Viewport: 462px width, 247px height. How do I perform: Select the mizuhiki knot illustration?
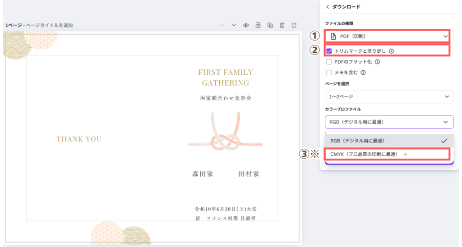(x=226, y=132)
